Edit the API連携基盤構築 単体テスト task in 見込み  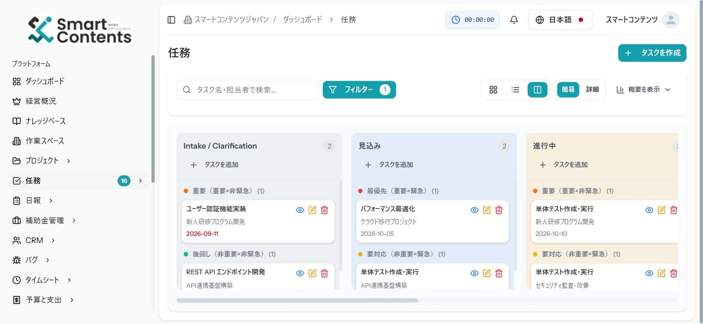(487, 273)
